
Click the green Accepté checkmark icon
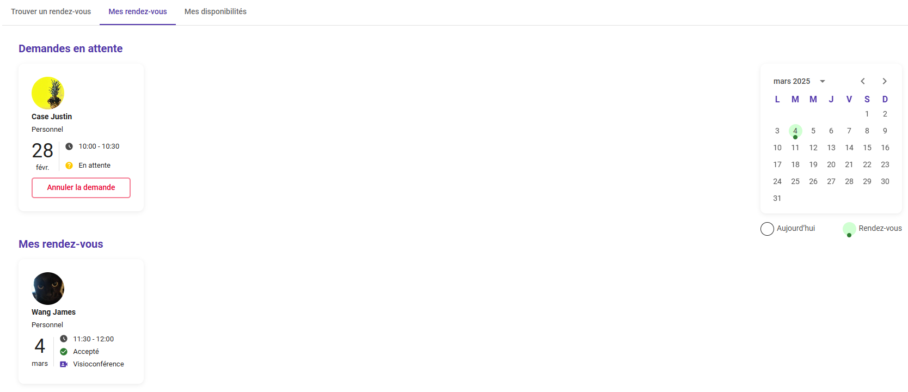tap(64, 352)
